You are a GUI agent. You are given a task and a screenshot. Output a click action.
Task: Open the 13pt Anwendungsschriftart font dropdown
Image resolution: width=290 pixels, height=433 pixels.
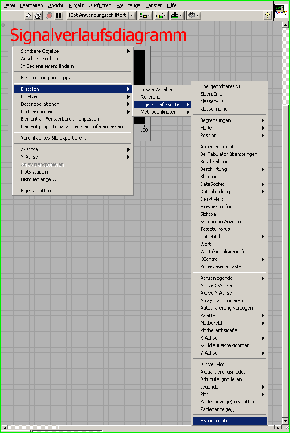tap(101, 15)
